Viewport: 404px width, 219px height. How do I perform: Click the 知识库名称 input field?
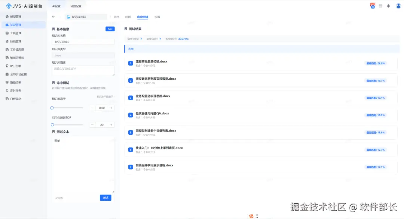coord(83,42)
